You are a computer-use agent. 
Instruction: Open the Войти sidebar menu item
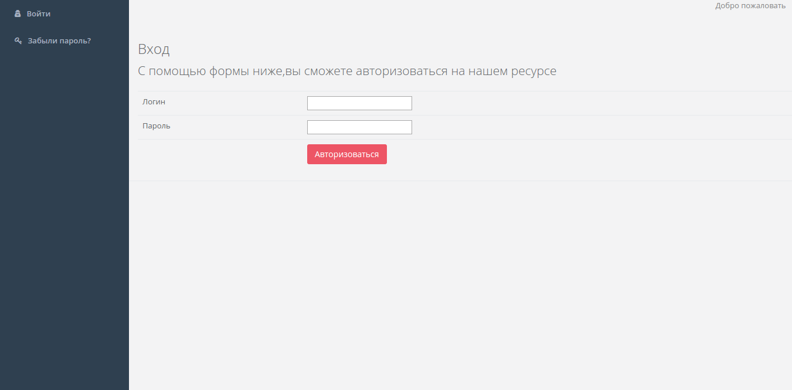point(39,13)
